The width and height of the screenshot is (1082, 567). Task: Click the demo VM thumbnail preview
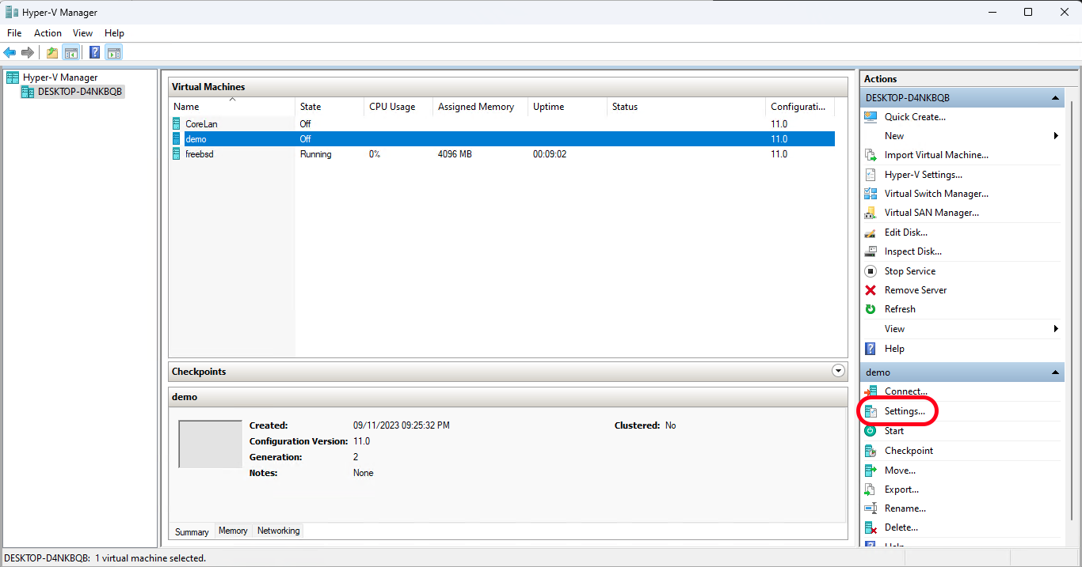point(210,444)
